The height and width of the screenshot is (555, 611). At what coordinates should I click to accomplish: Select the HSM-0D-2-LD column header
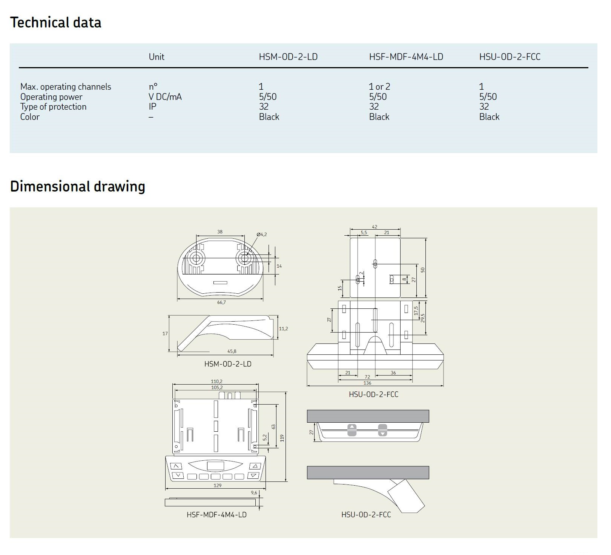pos(288,57)
